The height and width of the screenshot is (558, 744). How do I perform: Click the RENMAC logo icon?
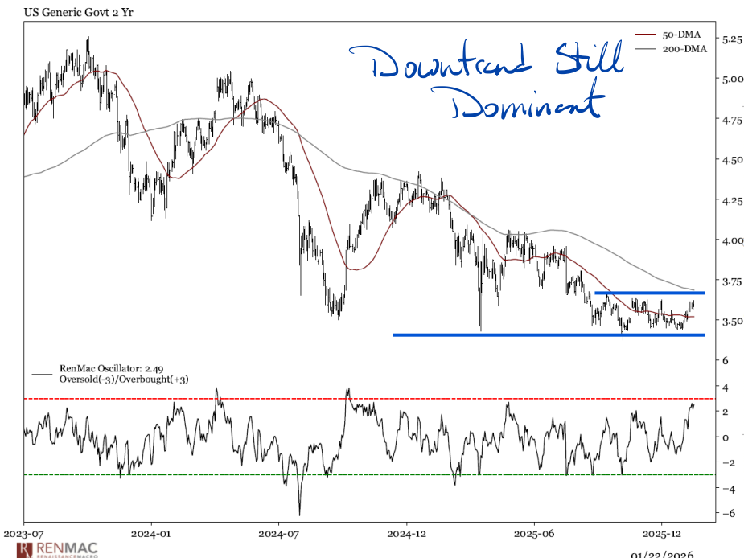[25, 549]
